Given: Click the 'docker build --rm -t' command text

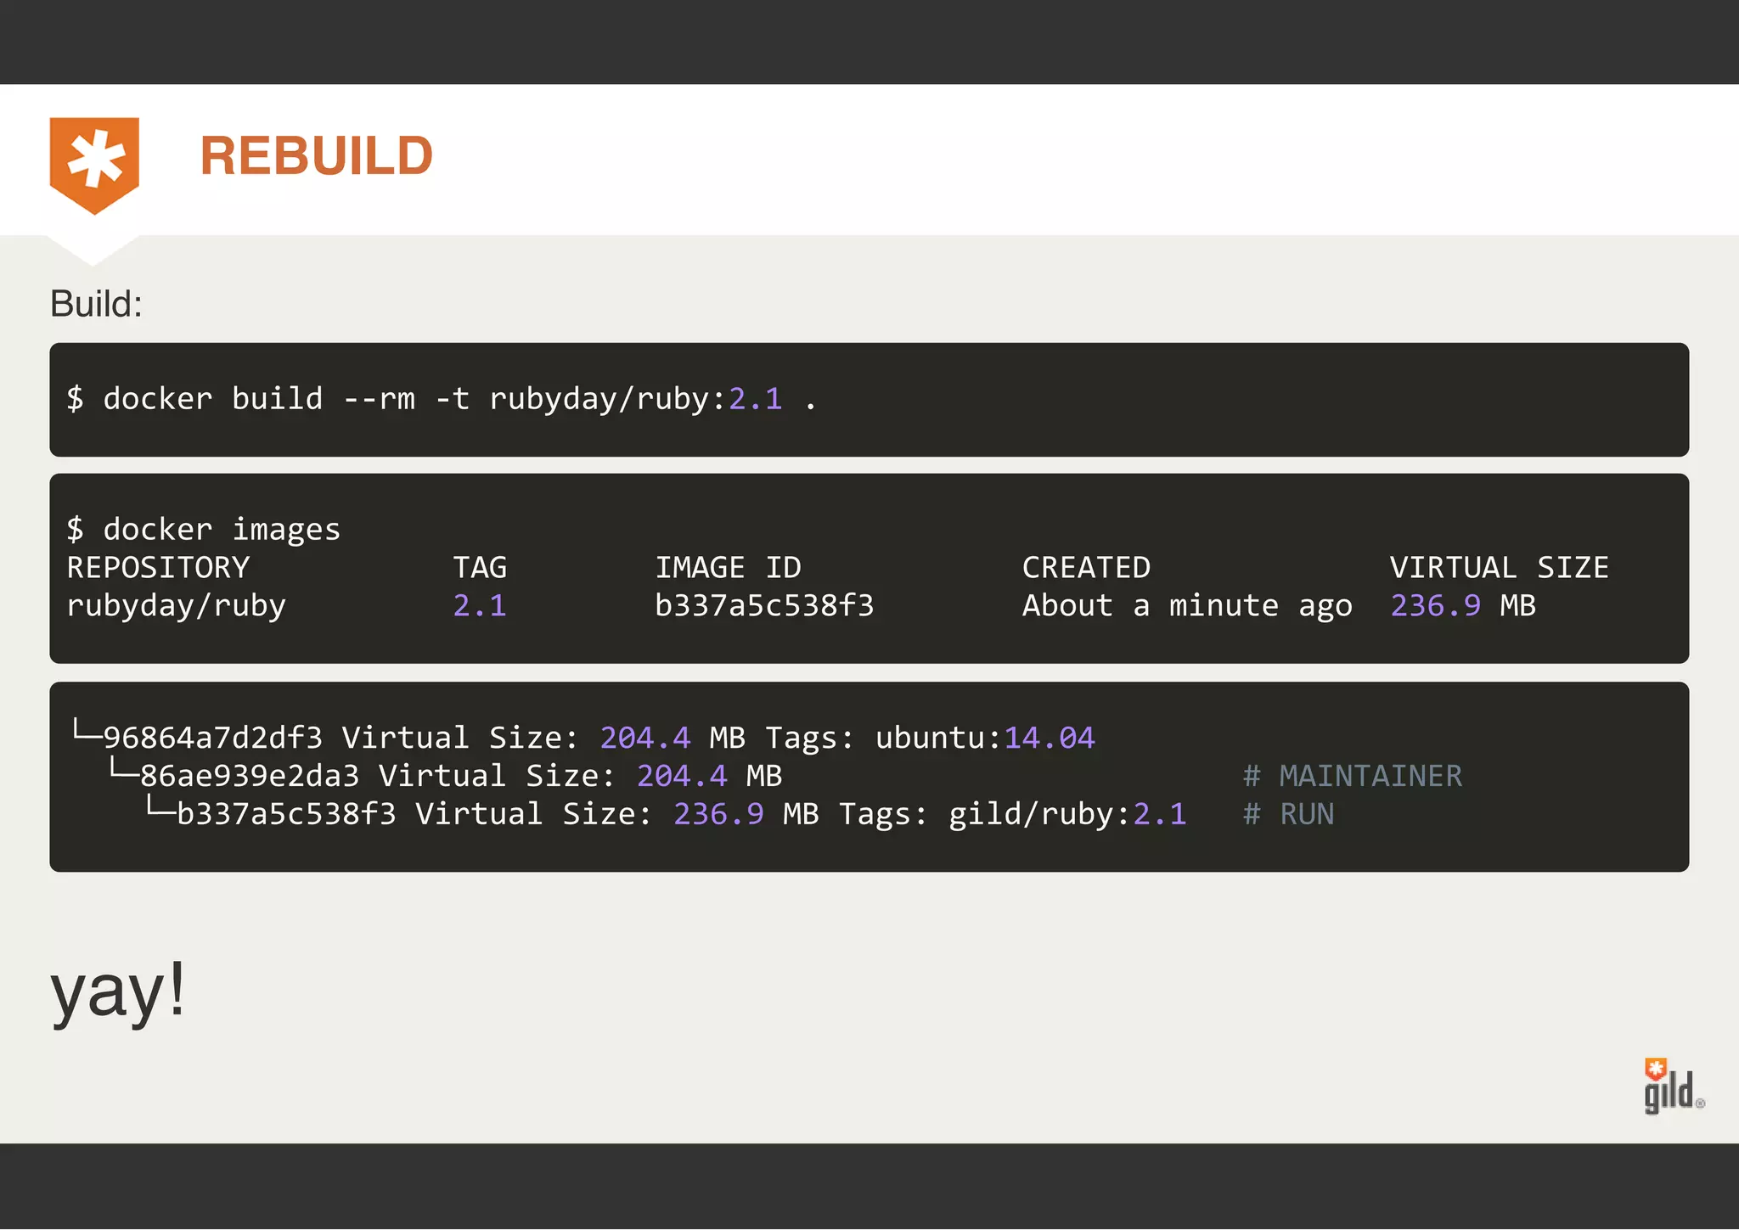Looking at the screenshot, I should pos(286,399).
